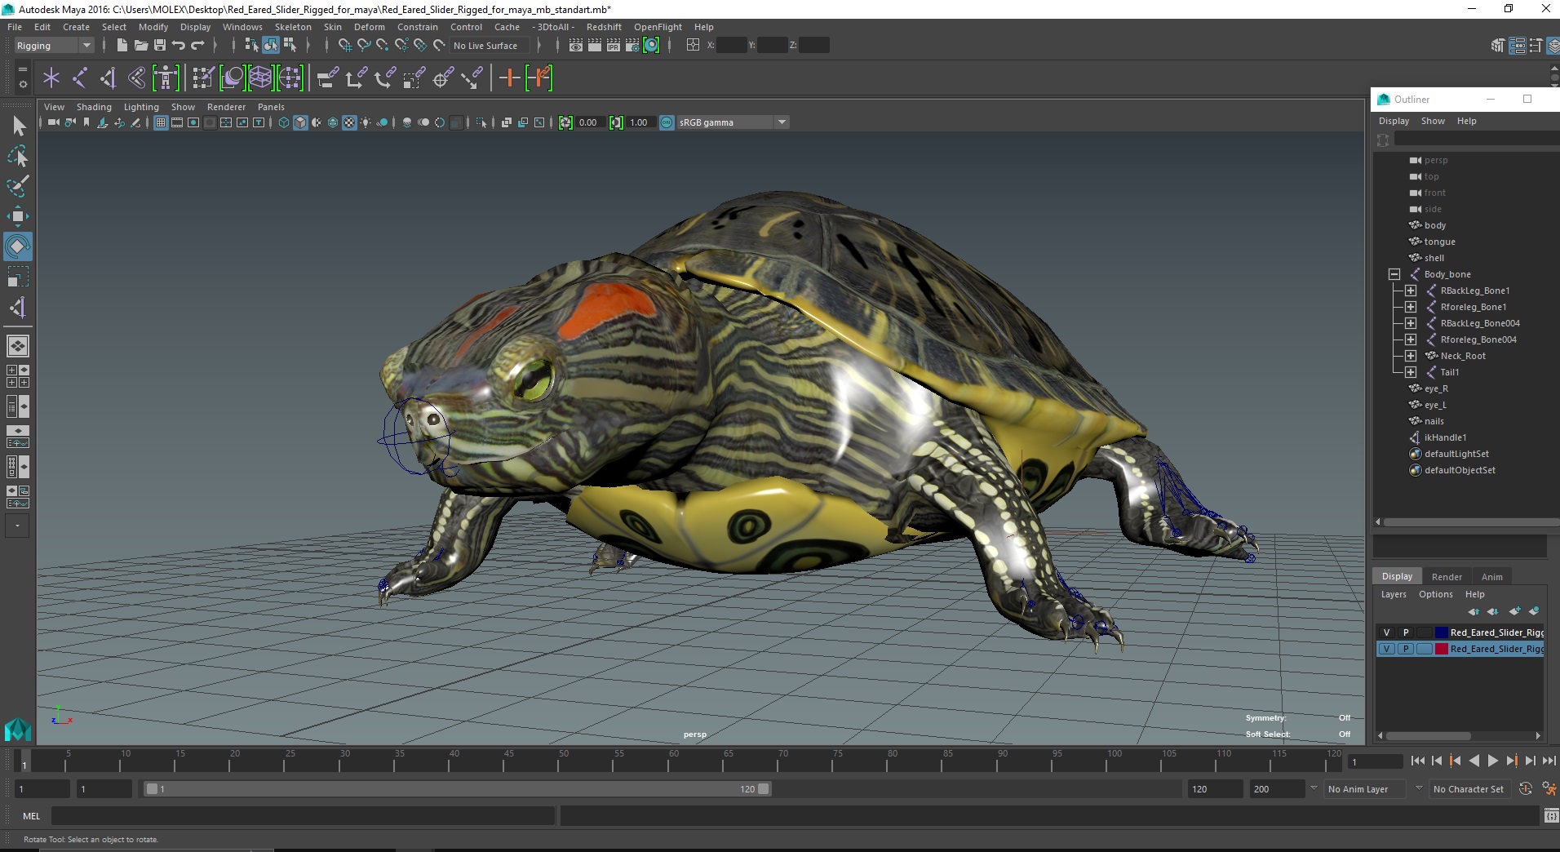Click the playback range slider bar
Image resolution: width=1560 pixels, height=852 pixels.
pos(457,789)
